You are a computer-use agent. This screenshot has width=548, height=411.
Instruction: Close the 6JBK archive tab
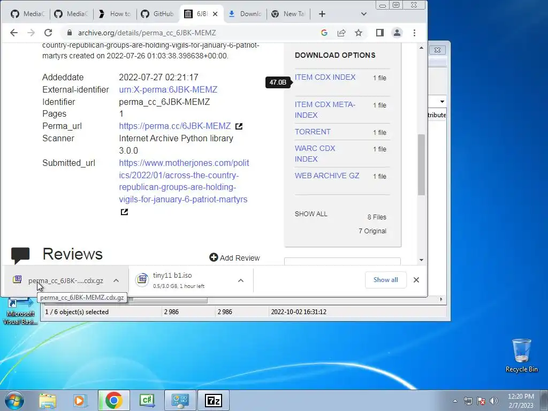click(x=215, y=14)
